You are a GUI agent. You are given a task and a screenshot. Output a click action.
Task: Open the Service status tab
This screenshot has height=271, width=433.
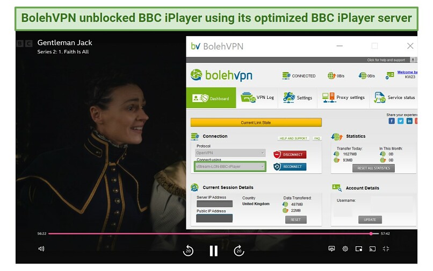(x=394, y=98)
